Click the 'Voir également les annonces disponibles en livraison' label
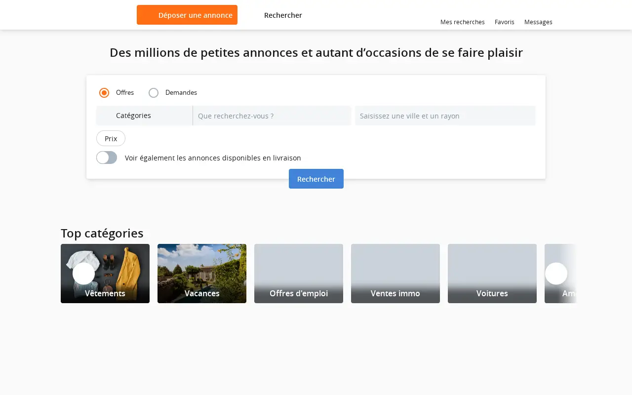Screen dimensions: 632x395 click(213, 158)
